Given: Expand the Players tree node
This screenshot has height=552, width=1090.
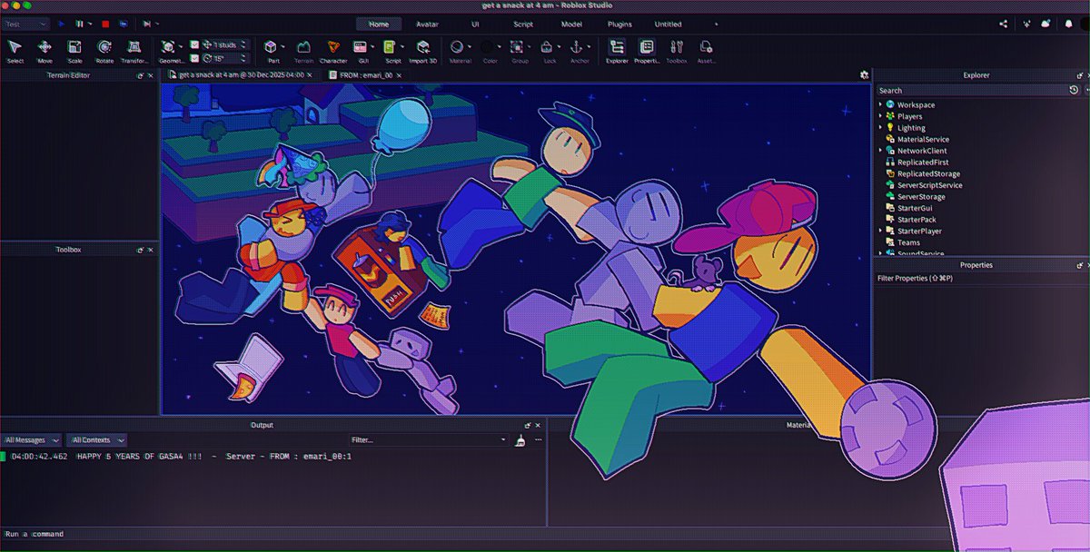Looking at the screenshot, I should point(881,116).
